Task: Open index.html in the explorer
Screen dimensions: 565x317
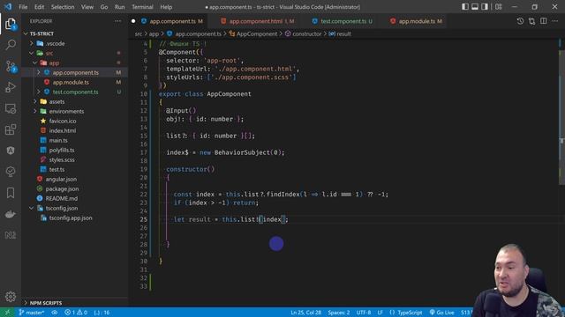Action: (x=63, y=131)
